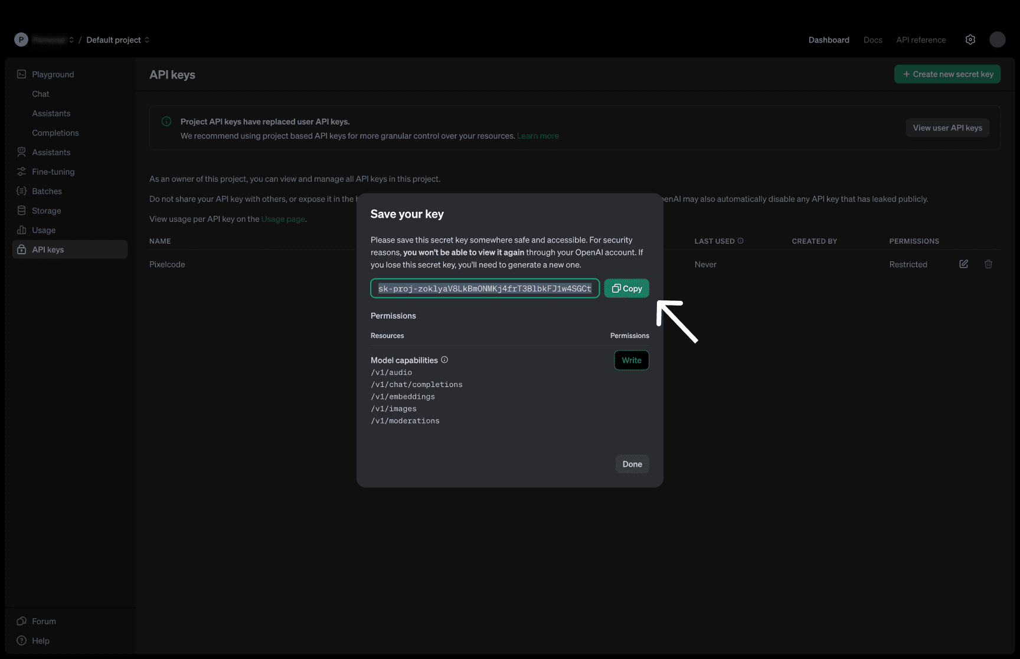Click the Help question mark icon

[x=22, y=641]
